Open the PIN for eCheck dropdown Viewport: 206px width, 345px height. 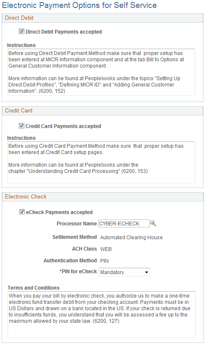(124, 272)
